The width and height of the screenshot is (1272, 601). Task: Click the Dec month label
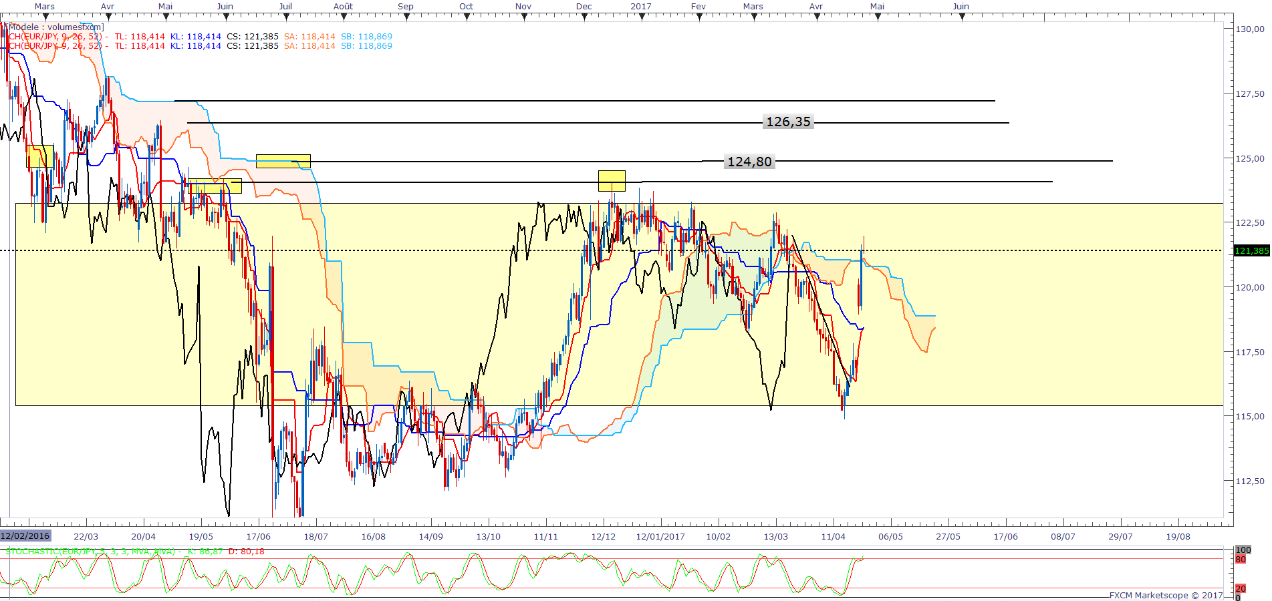(584, 7)
